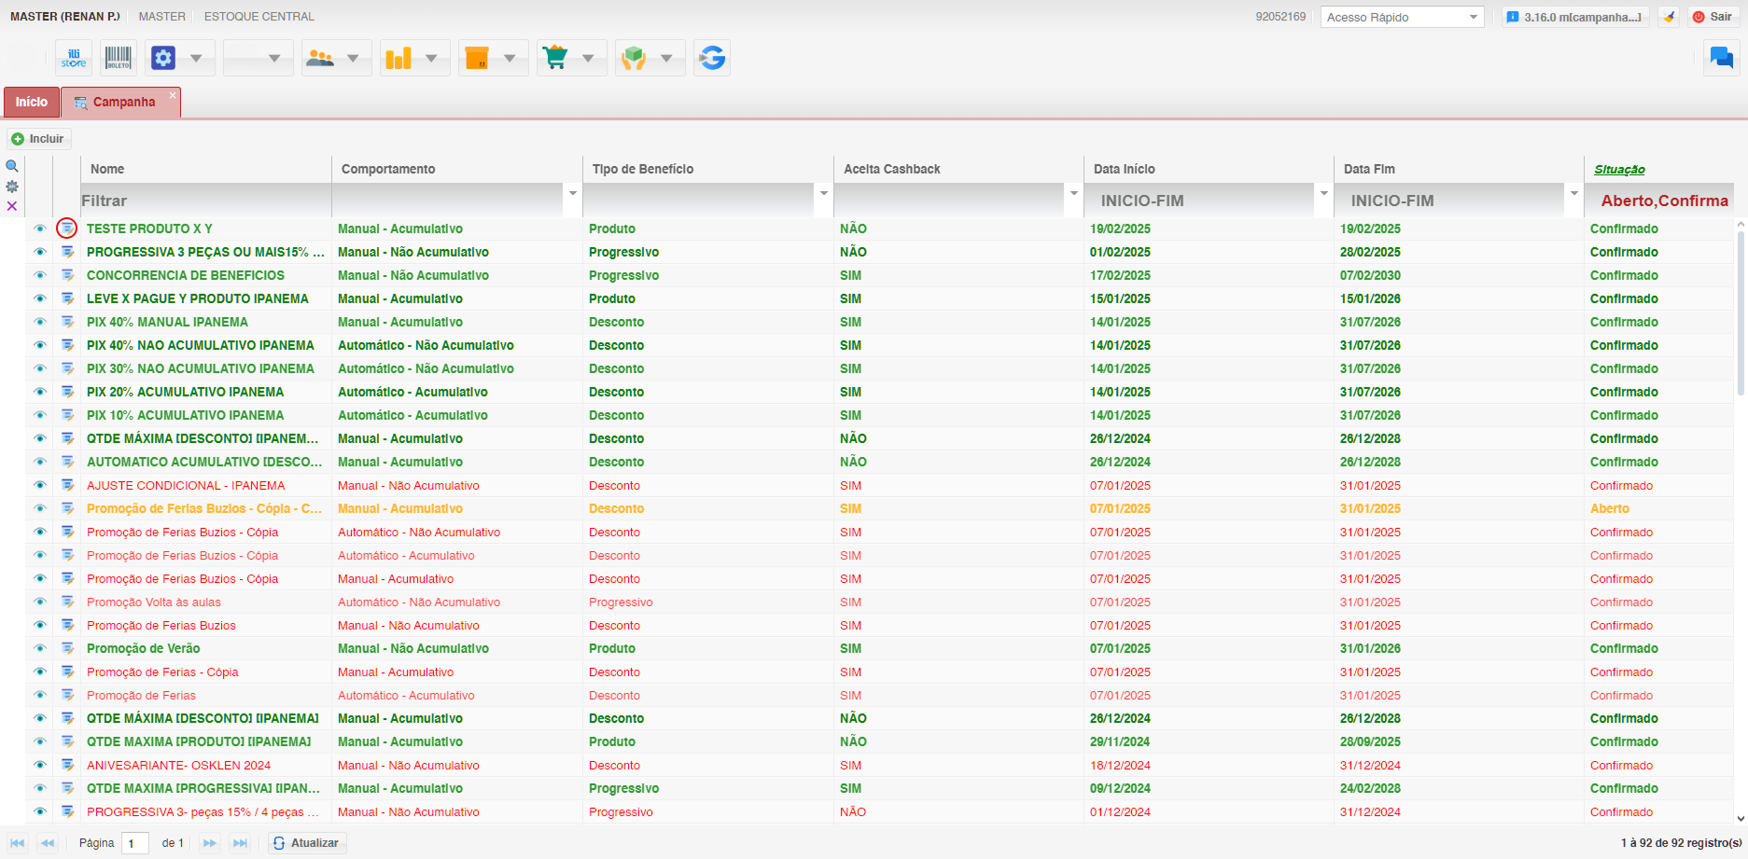Toggle eye icon for Promoção de Verão row
The image size is (1748, 859).
point(39,648)
